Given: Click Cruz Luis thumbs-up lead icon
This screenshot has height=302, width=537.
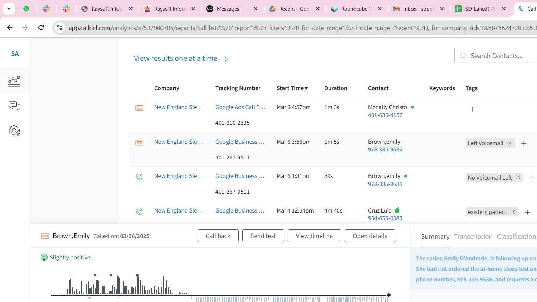Looking at the screenshot, I should (x=397, y=210).
